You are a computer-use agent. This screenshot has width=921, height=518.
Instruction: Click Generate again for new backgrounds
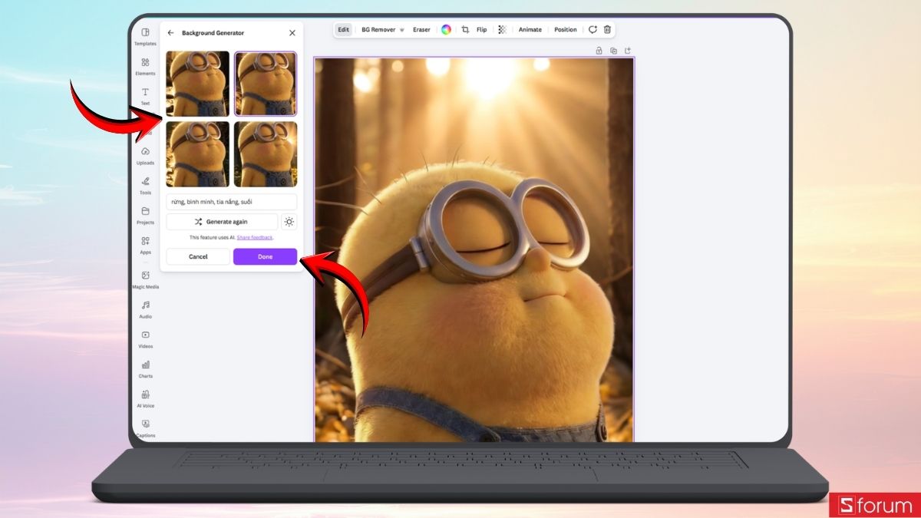[223, 221]
